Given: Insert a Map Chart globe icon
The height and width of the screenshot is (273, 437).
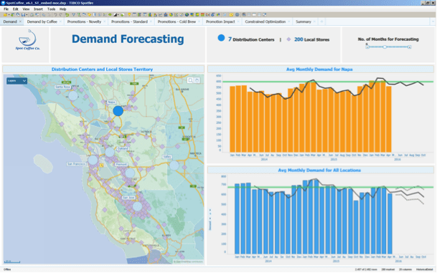Looking at the screenshot, I should (187, 14).
